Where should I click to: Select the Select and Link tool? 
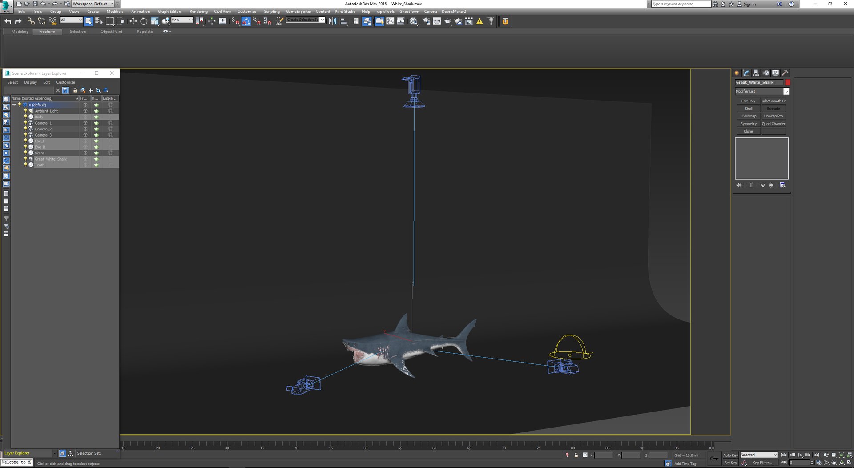point(31,21)
